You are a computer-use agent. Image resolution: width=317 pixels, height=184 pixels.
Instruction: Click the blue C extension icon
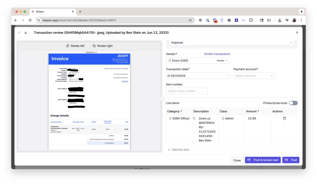click(x=222, y=20)
